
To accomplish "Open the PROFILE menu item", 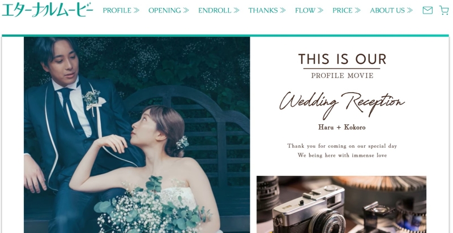I will (117, 10).
